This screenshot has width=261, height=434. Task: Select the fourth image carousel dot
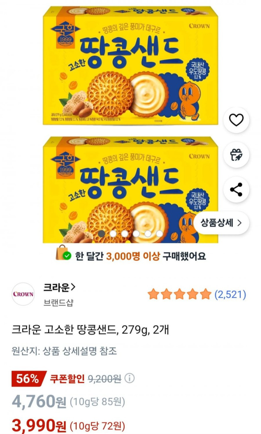click(136, 234)
